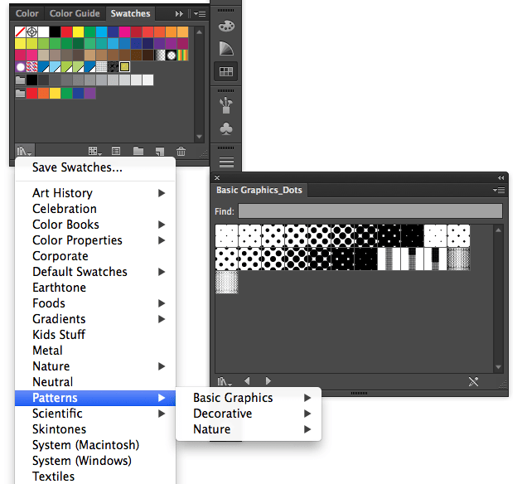
Task: Open the Stroke panel lines icon in dock
Action: click(x=226, y=162)
